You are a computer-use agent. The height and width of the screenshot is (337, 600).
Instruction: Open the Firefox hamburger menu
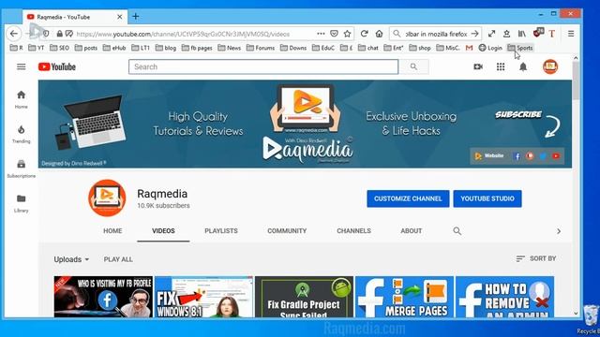point(571,34)
